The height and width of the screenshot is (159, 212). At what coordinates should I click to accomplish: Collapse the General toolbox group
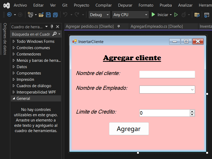click(x=14, y=99)
